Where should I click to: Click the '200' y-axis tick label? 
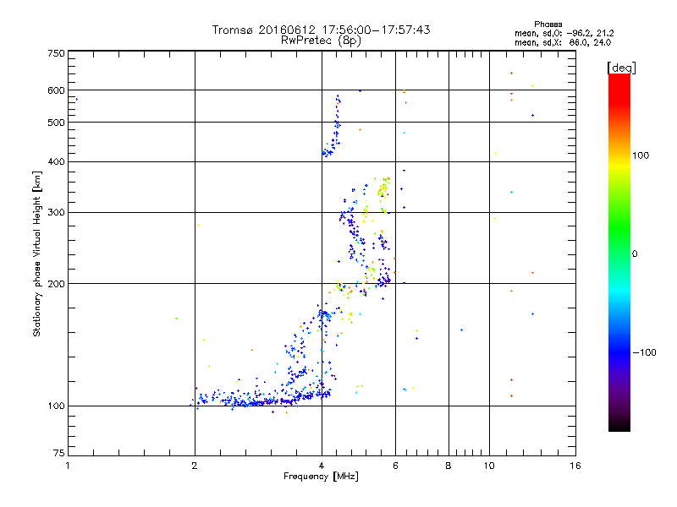coord(56,284)
